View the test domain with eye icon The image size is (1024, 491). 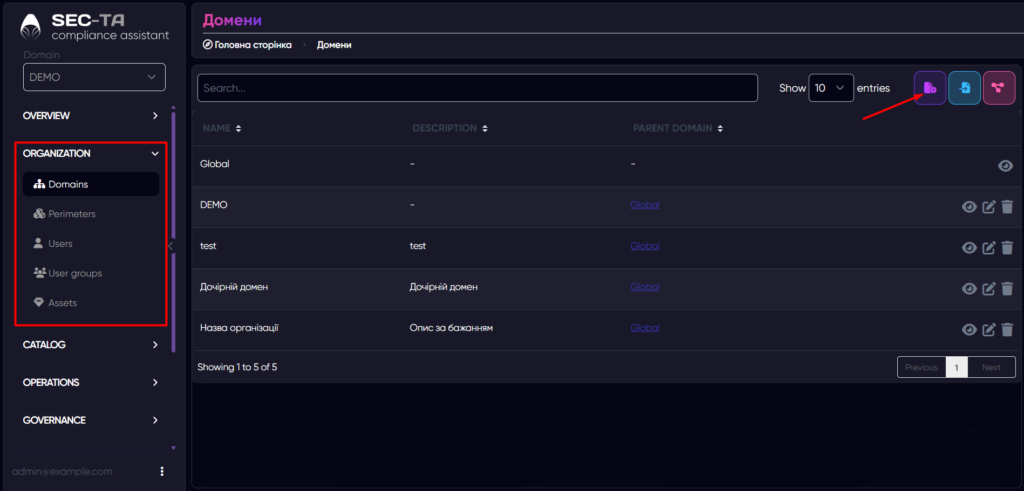[x=969, y=248]
